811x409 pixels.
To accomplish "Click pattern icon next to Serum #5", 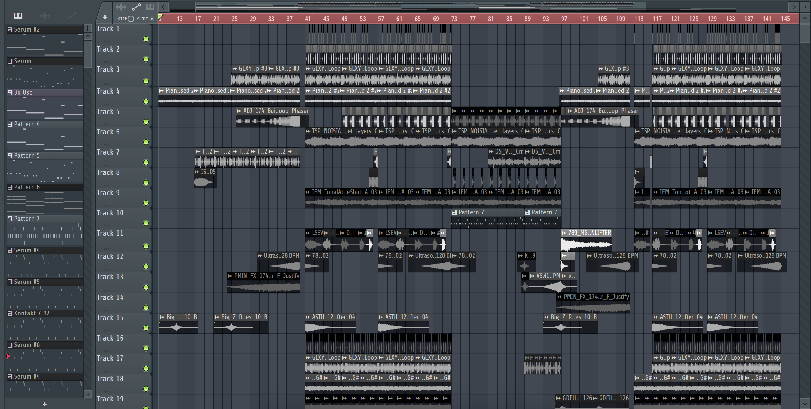I will [x=10, y=282].
